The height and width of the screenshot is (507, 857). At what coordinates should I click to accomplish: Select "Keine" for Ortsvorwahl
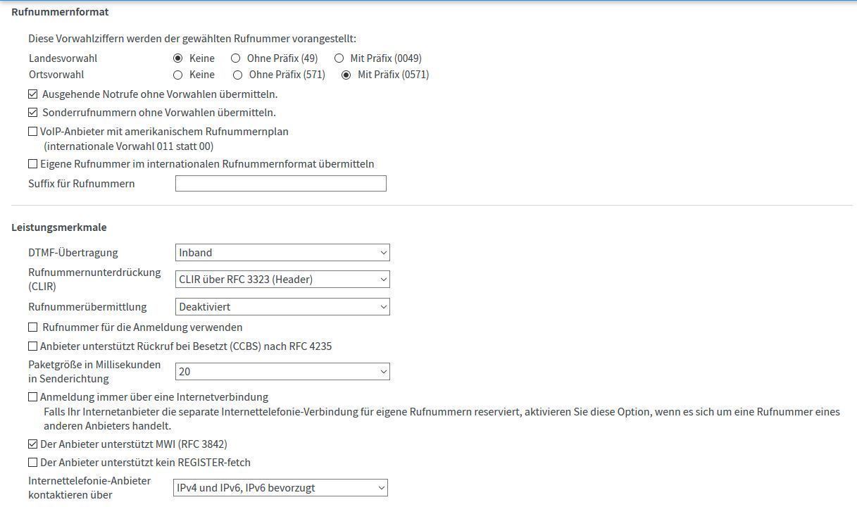click(177, 75)
